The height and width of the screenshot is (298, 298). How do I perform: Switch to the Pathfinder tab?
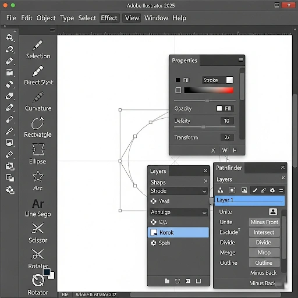229,168
